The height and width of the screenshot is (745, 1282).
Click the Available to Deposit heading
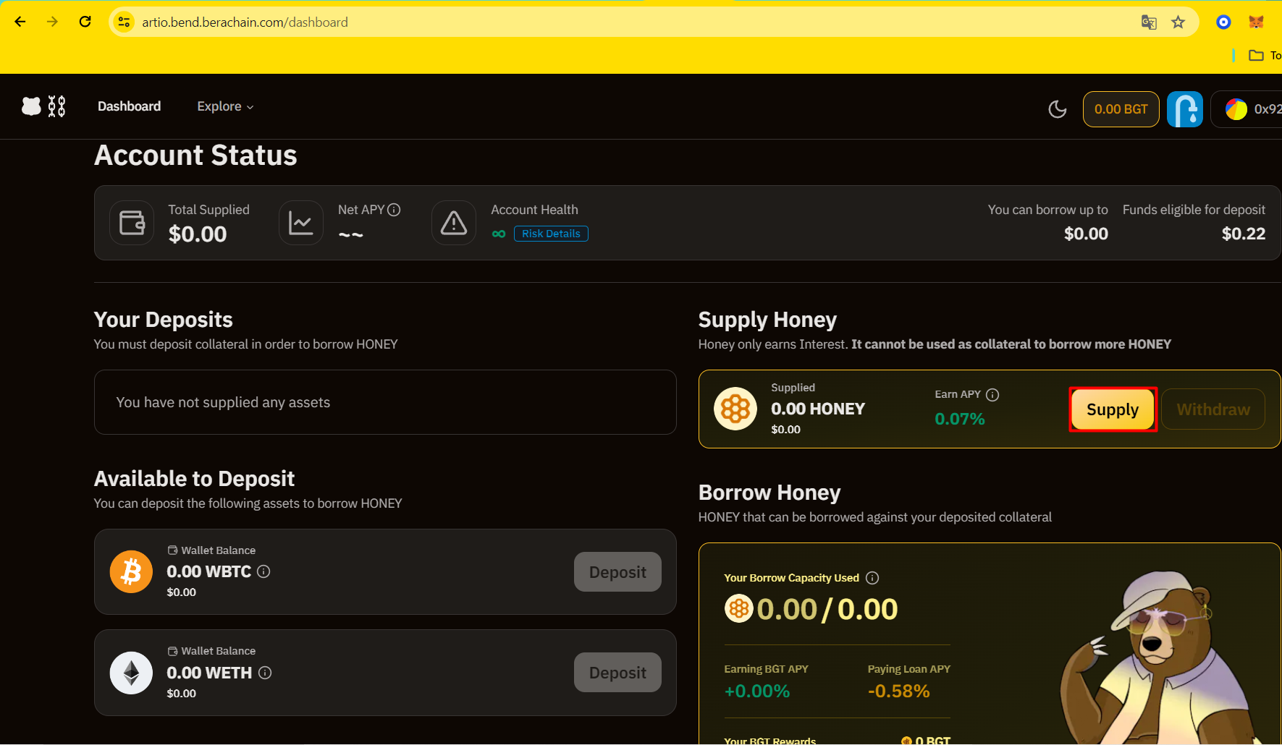[x=194, y=479]
